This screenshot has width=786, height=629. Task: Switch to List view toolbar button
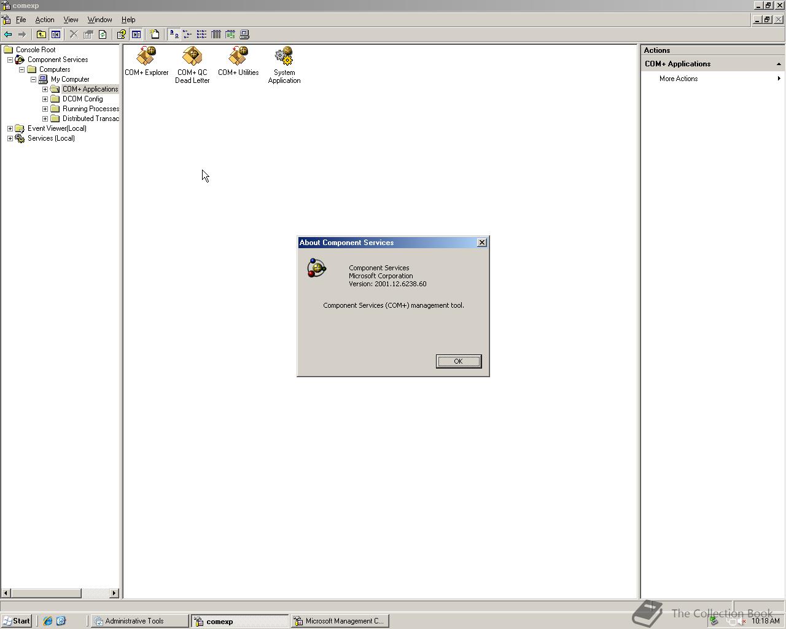[201, 34]
